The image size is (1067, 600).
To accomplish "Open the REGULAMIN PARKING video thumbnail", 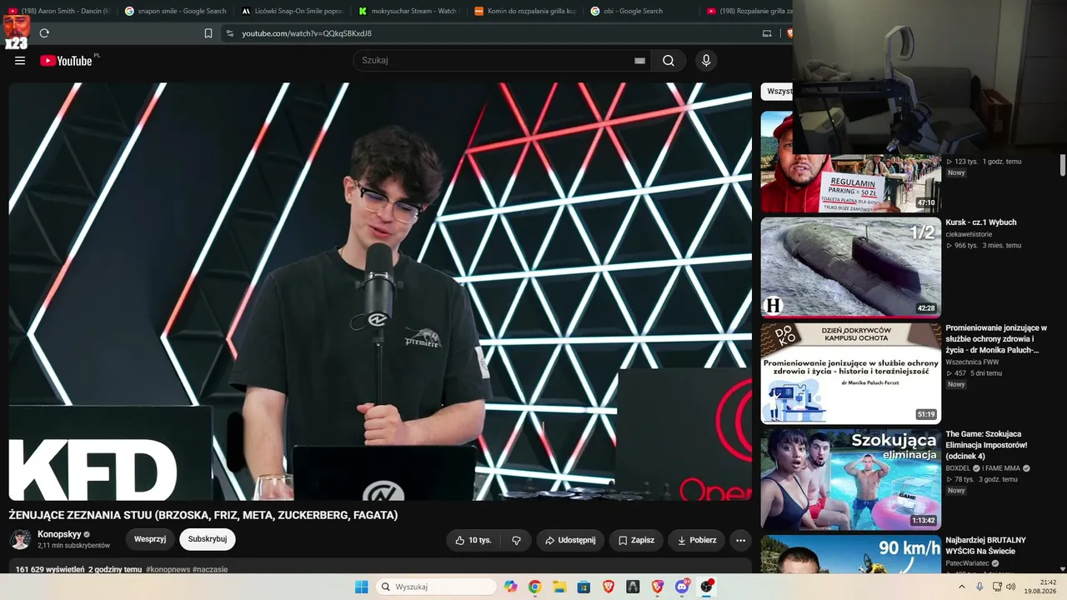I will pos(850,162).
